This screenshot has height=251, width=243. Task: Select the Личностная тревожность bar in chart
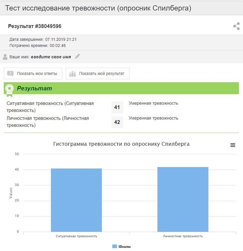(x=183, y=199)
